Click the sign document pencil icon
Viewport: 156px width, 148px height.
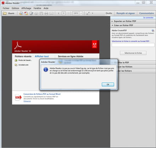pyautogui.click(x=31, y=13)
